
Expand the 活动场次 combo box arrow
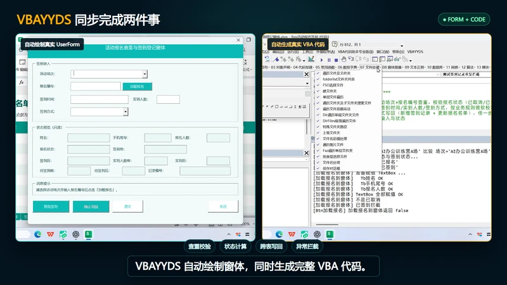coord(144,74)
